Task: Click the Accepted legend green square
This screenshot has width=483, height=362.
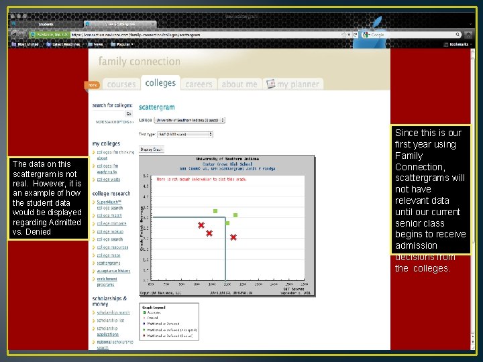Action: 144,312
